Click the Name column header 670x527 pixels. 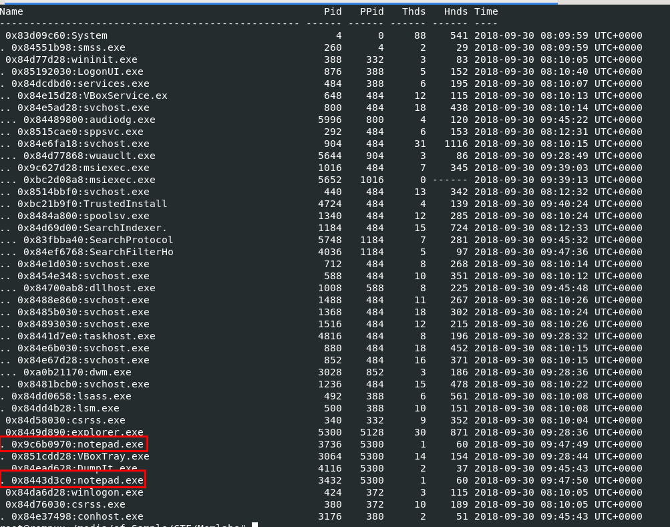pos(11,11)
